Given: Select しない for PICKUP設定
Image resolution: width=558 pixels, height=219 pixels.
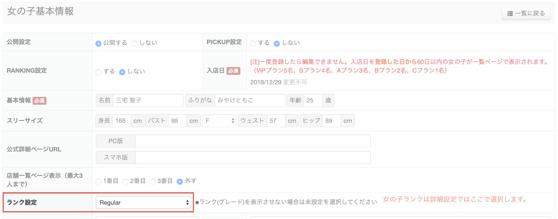Looking at the screenshot, I should [277, 43].
